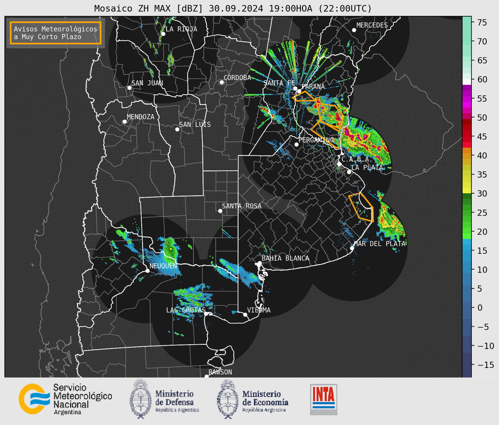Image resolution: width=499 pixels, height=425 pixels.
Task: Click the 55 dBZ magenta band on scale
Action: tap(467, 99)
